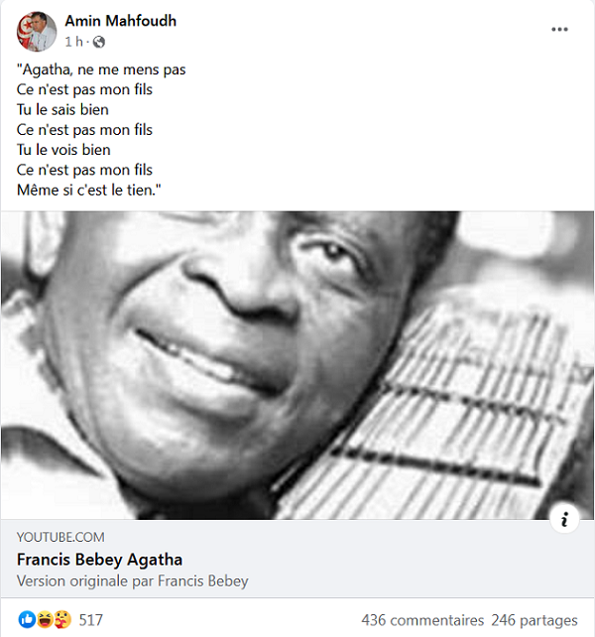Click the lyric line Tu le sais bien
Screen dimensions: 595x637
pos(62,110)
